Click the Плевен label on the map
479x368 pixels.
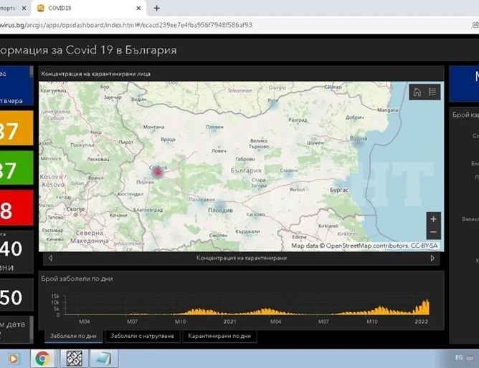pyautogui.click(x=214, y=127)
